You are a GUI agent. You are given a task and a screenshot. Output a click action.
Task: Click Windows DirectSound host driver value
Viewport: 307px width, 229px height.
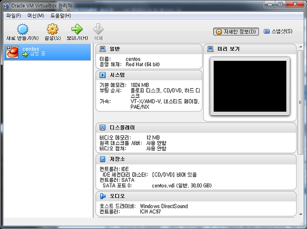click(x=164, y=206)
